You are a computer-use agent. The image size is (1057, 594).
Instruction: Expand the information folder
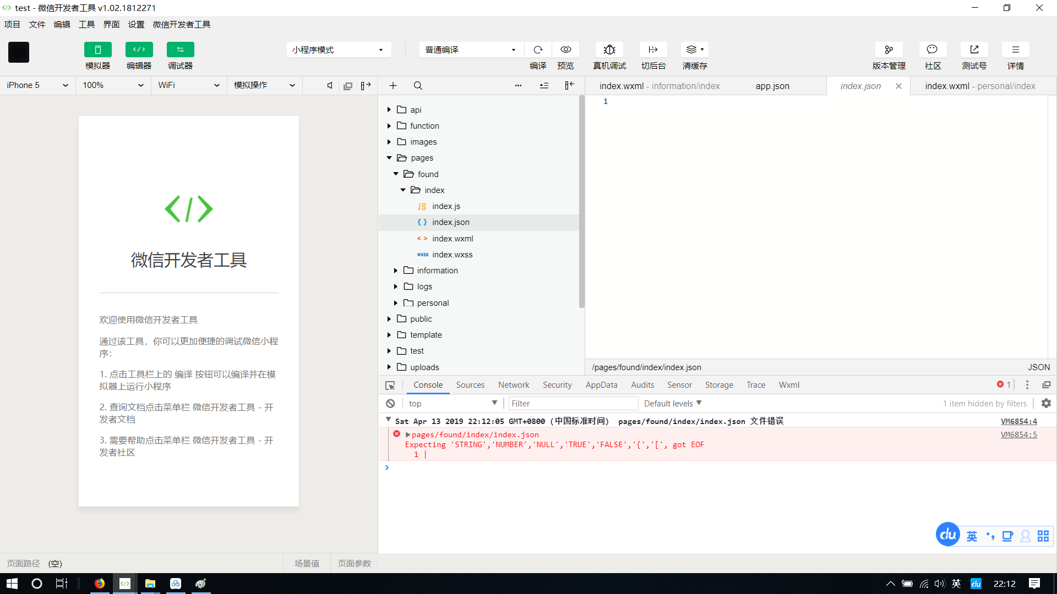(x=437, y=271)
